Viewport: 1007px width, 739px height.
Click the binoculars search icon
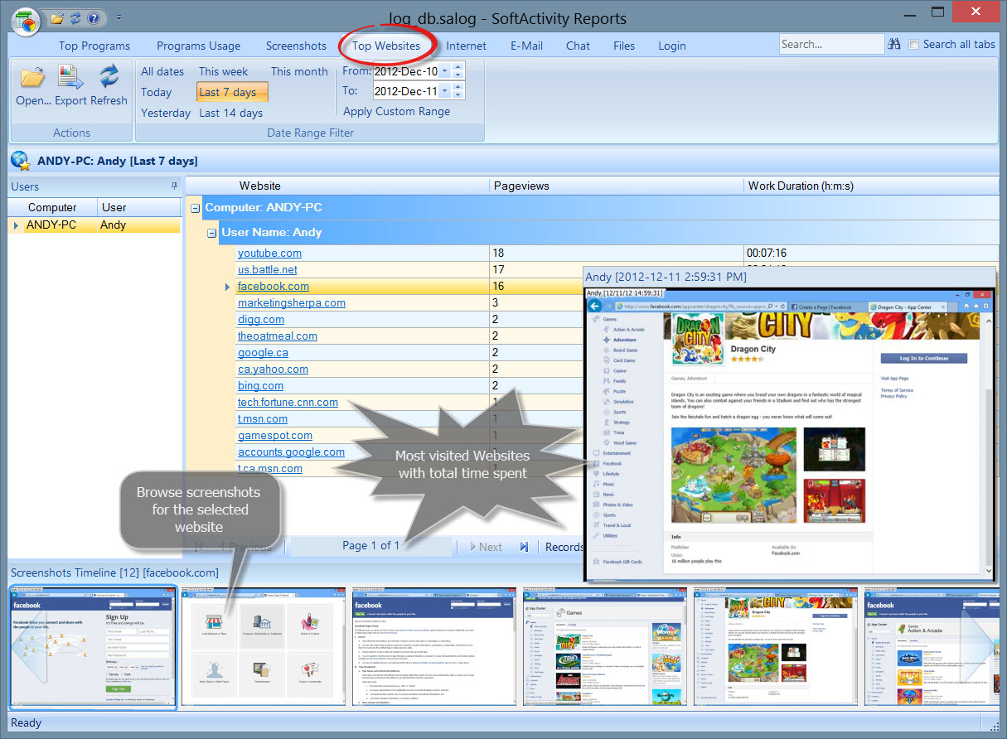(893, 43)
